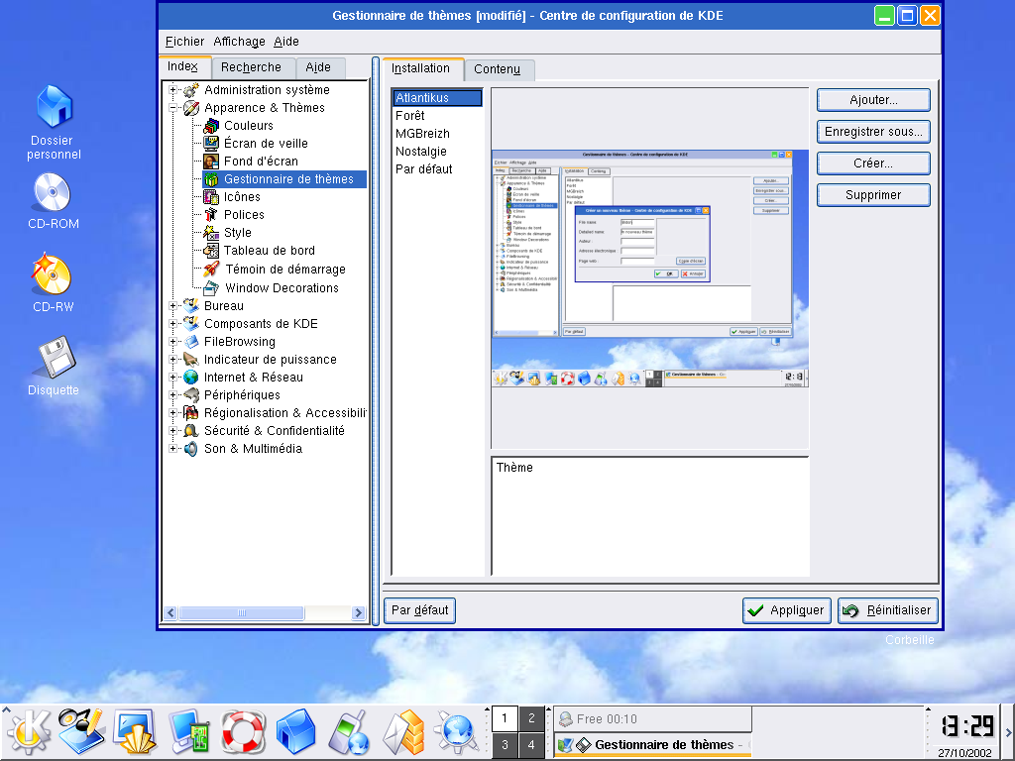
Task: Expand the Son & Multimédia branch
Action: (x=172, y=449)
